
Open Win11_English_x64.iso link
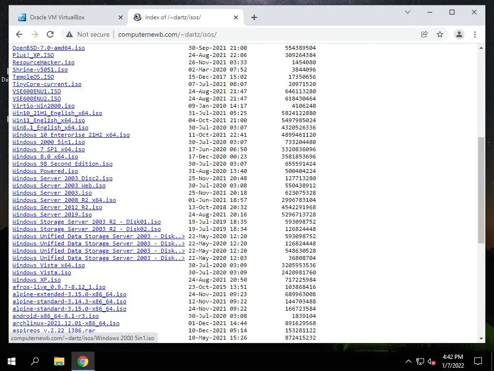[49, 120]
